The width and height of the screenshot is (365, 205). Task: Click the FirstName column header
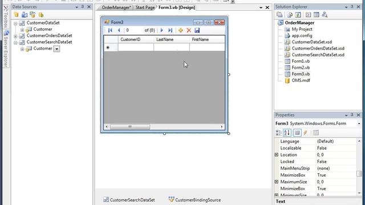(207, 39)
